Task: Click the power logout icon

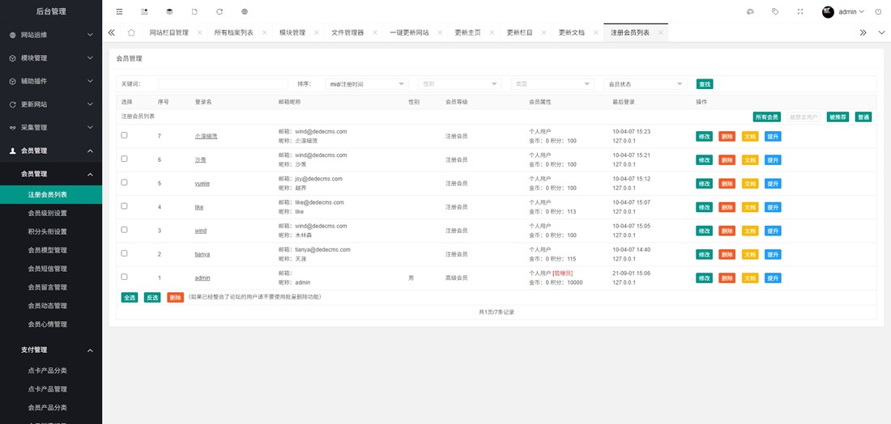Action: 878,12
